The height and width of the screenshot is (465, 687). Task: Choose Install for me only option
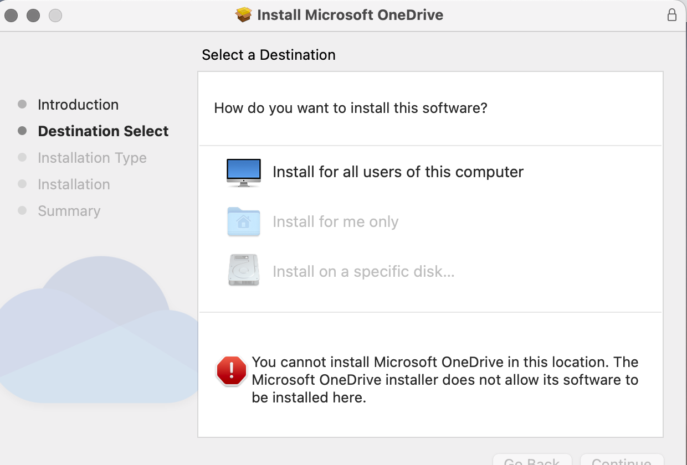335,222
